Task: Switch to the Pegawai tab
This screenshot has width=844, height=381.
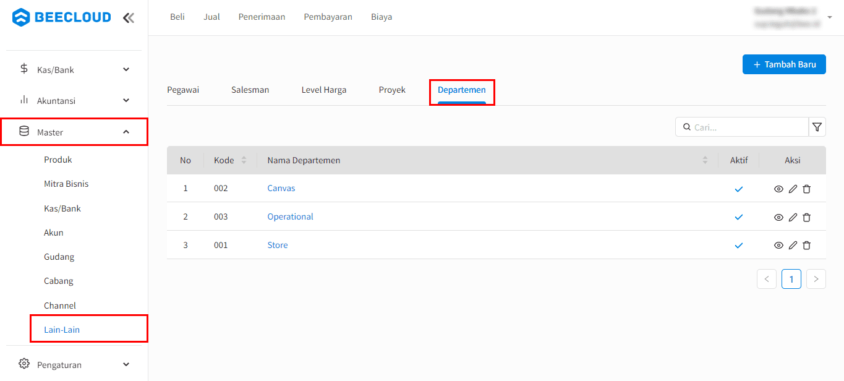Action: 183,90
